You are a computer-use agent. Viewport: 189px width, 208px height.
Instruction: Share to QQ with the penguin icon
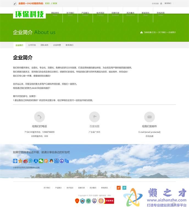click(x=51, y=161)
